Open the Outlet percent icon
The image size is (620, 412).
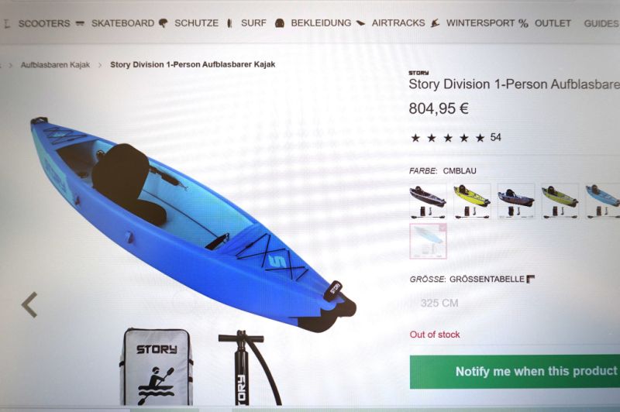(524, 24)
